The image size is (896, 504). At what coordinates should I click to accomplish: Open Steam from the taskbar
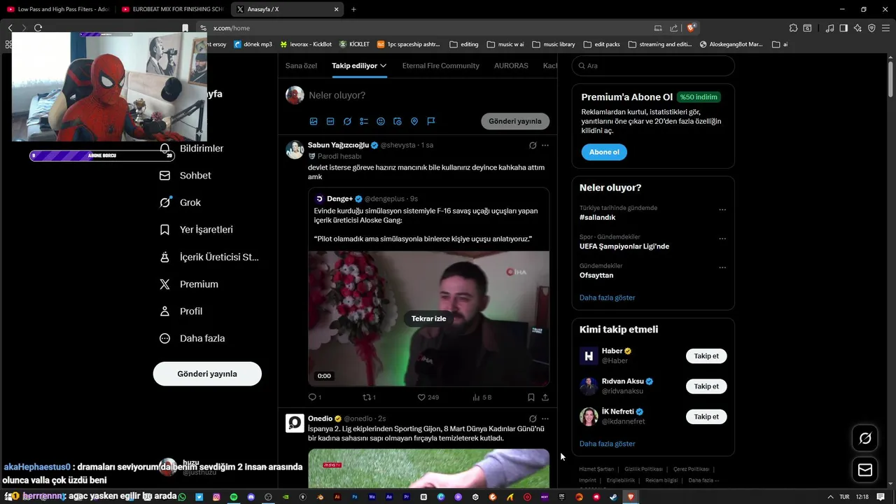point(613,497)
